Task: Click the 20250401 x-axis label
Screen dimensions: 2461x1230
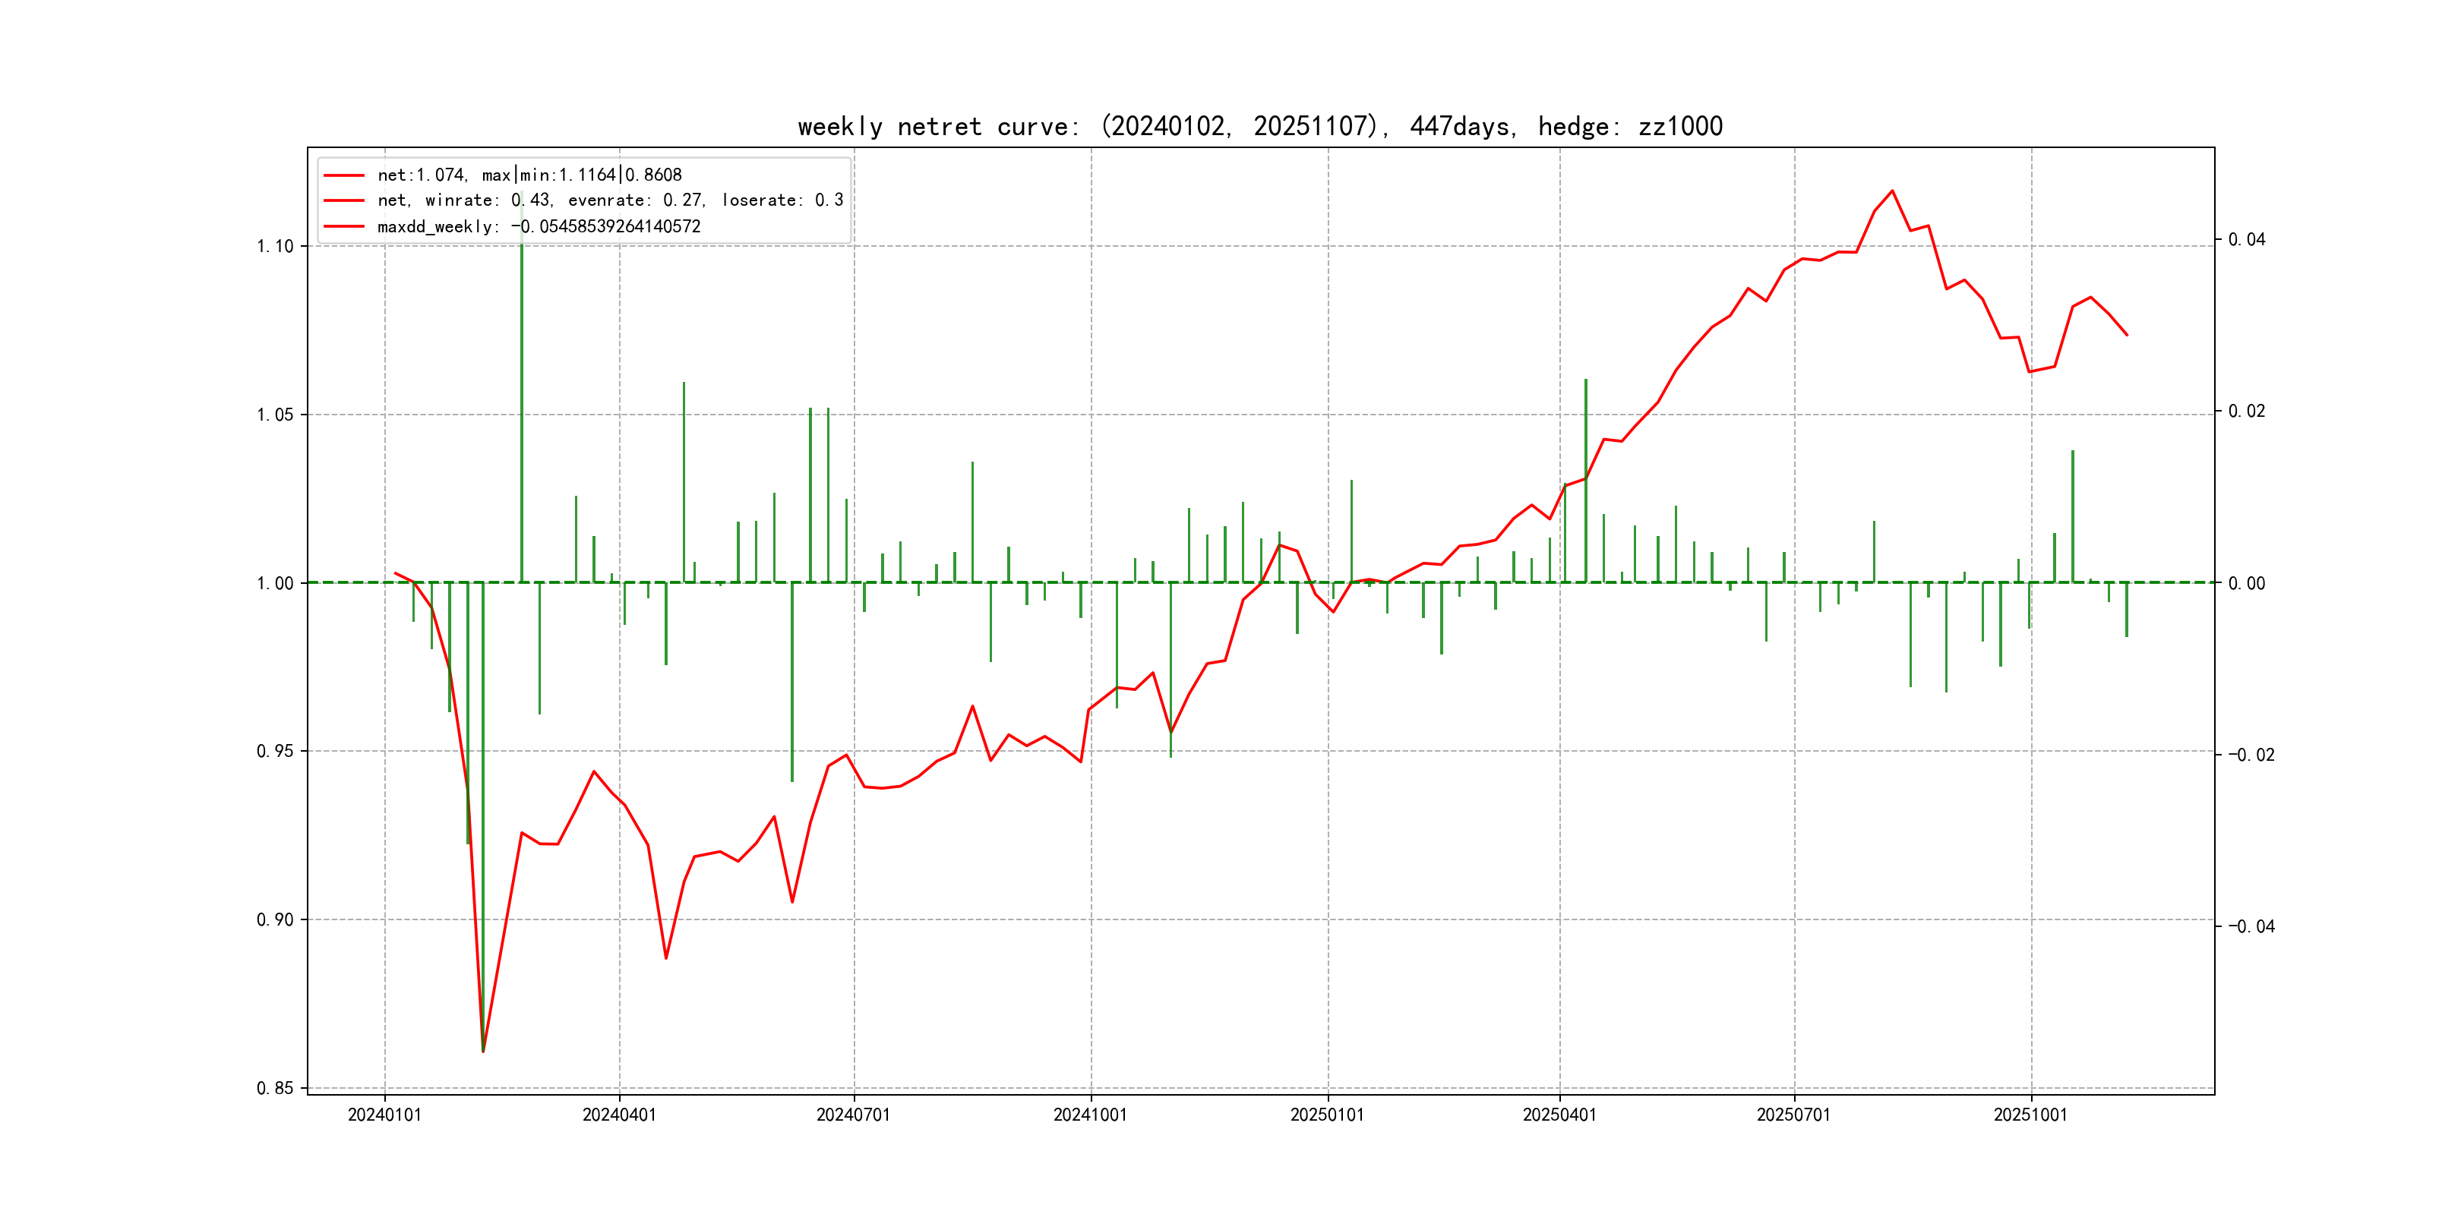Action: pos(1559,1115)
